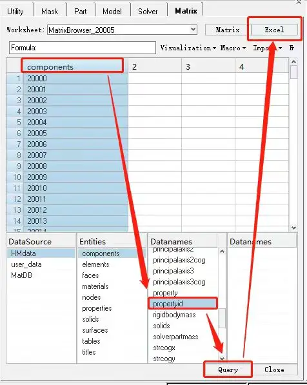Select column header 4
The width and height of the screenshot is (307, 385).
coord(262,67)
